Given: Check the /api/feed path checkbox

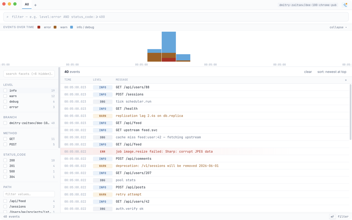Looking at the screenshot, I should 5,201.
